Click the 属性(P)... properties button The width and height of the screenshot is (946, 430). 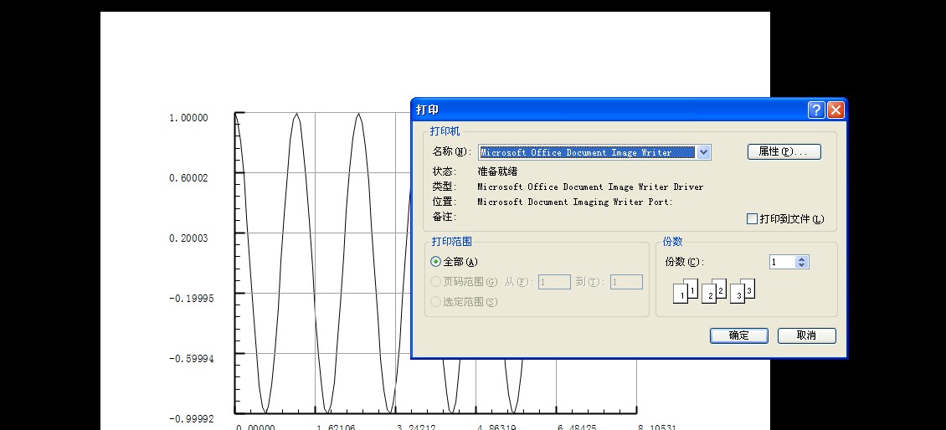(x=784, y=152)
